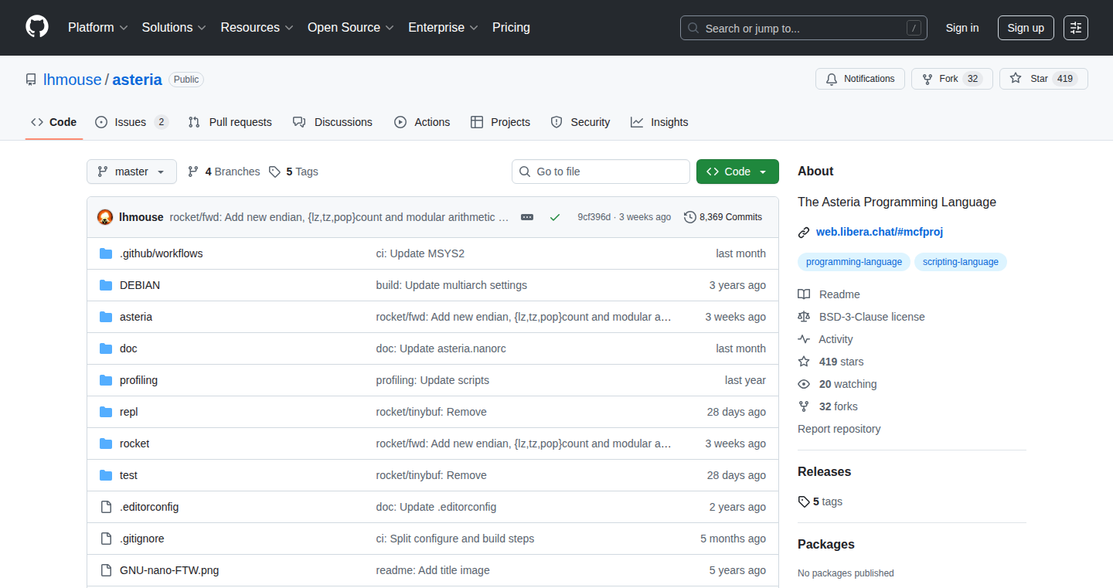The width and height of the screenshot is (1113, 588).
Task: Go to the GitHub homepage logo
Action: click(37, 27)
